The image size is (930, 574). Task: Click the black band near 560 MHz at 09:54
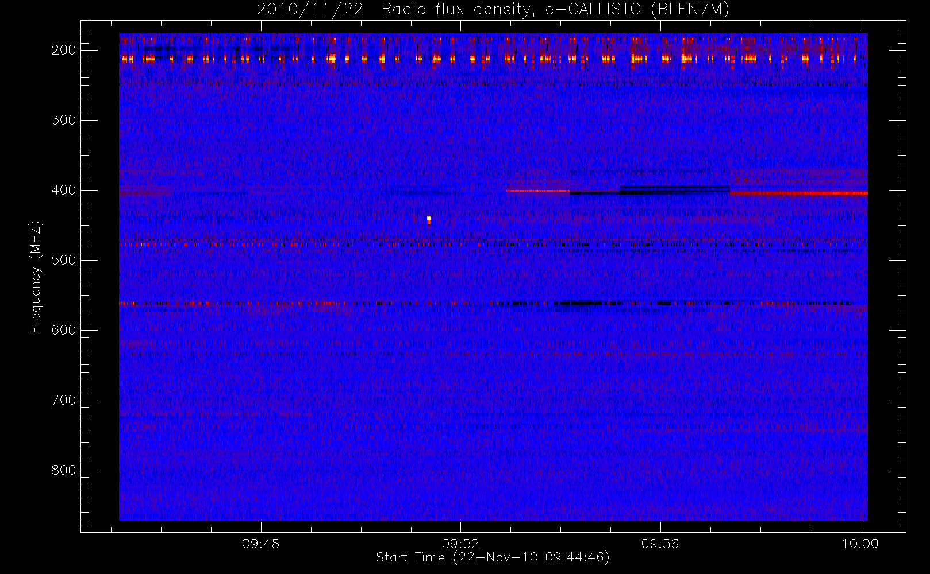tap(581, 303)
